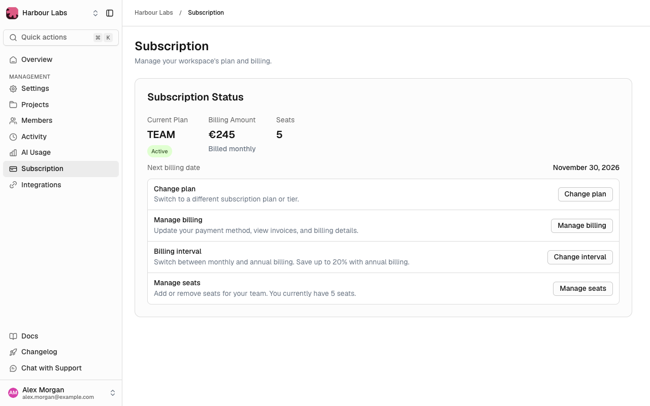Click the AI Usage chart icon

[13, 153]
